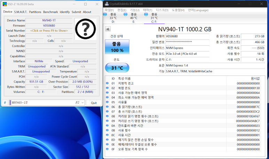
Task: Click status dot for attribute 02 복합 온도
Action: point(107,88)
